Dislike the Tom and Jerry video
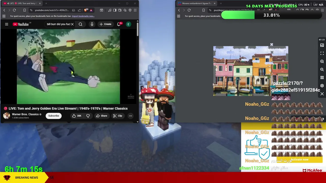 [x=88, y=116]
